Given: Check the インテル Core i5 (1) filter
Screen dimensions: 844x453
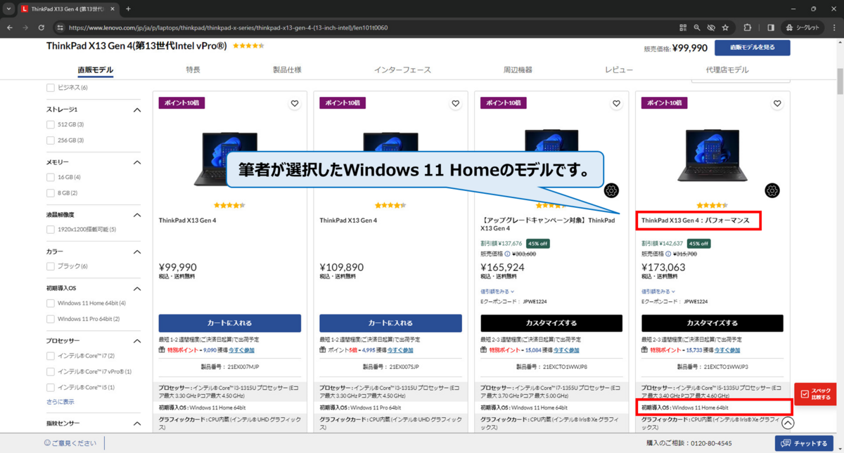Looking at the screenshot, I should click(x=50, y=388).
